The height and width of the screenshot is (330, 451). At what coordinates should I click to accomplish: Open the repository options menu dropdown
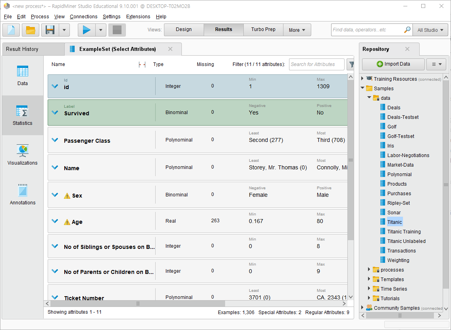(x=436, y=64)
